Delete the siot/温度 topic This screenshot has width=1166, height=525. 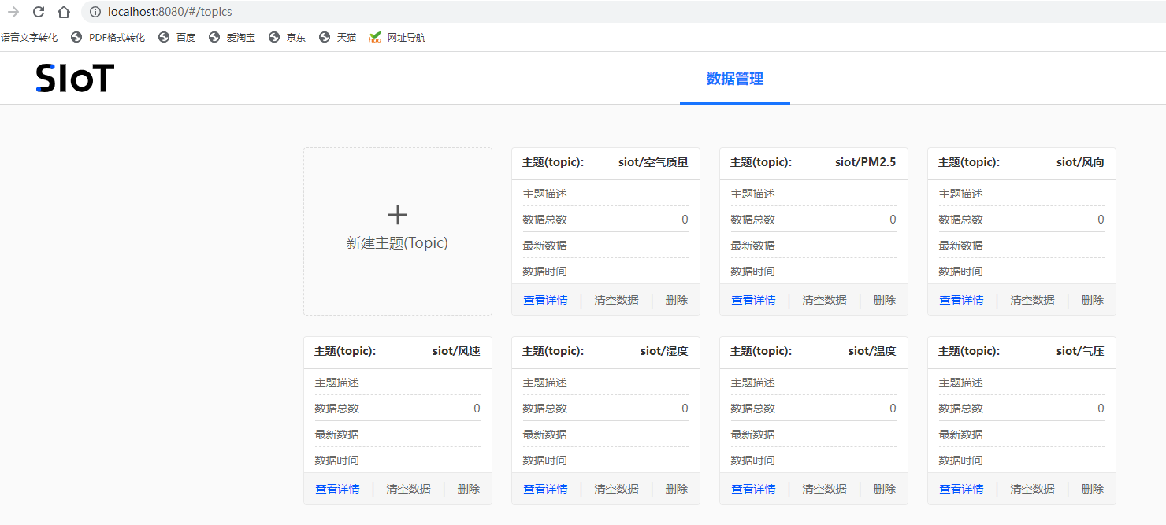(884, 489)
